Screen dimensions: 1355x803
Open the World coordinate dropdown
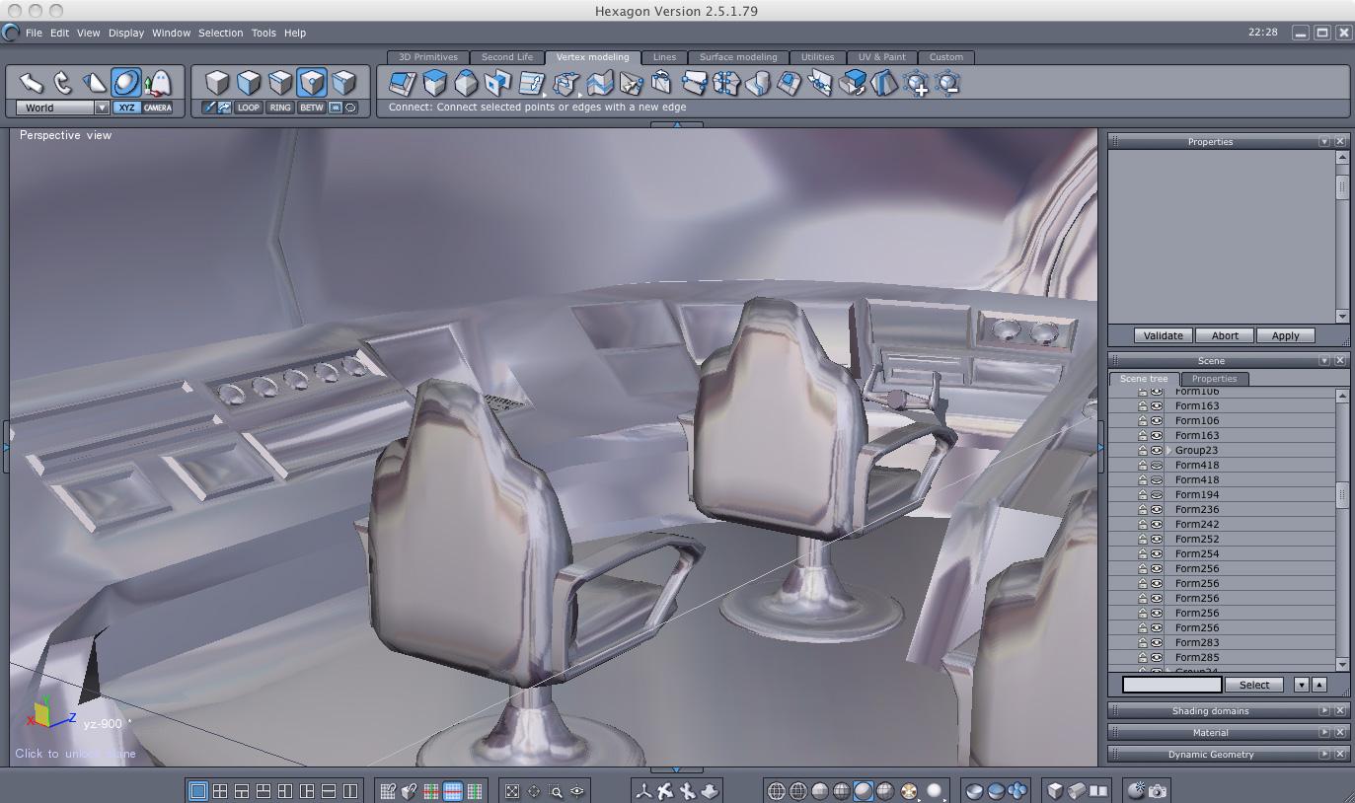click(102, 108)
